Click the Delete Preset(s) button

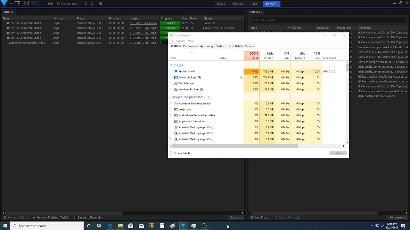click(287, 218)
